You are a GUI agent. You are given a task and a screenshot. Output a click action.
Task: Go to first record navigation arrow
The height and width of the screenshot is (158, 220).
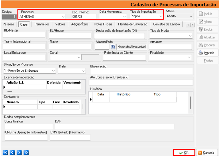pos(5,153)
